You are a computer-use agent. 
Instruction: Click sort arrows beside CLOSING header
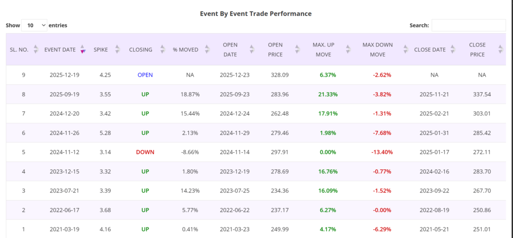[162, 49]
